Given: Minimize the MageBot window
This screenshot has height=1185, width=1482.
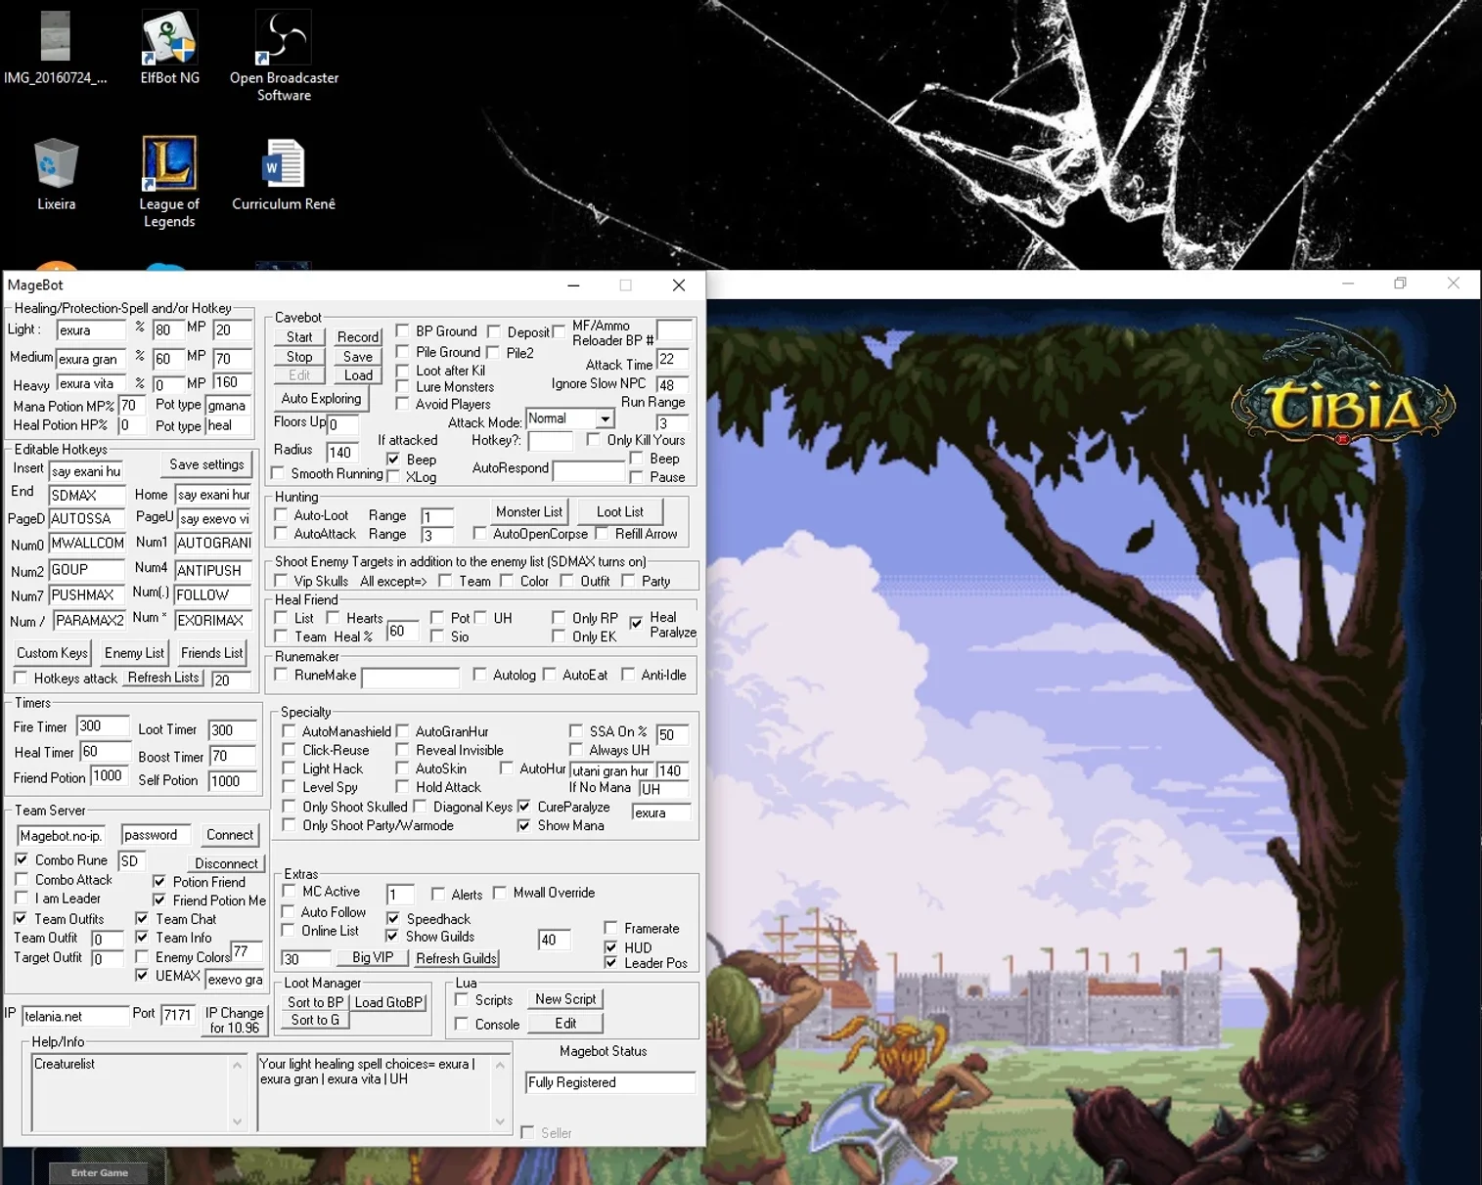Looking at the screenshot, I should tap(573, 285).
